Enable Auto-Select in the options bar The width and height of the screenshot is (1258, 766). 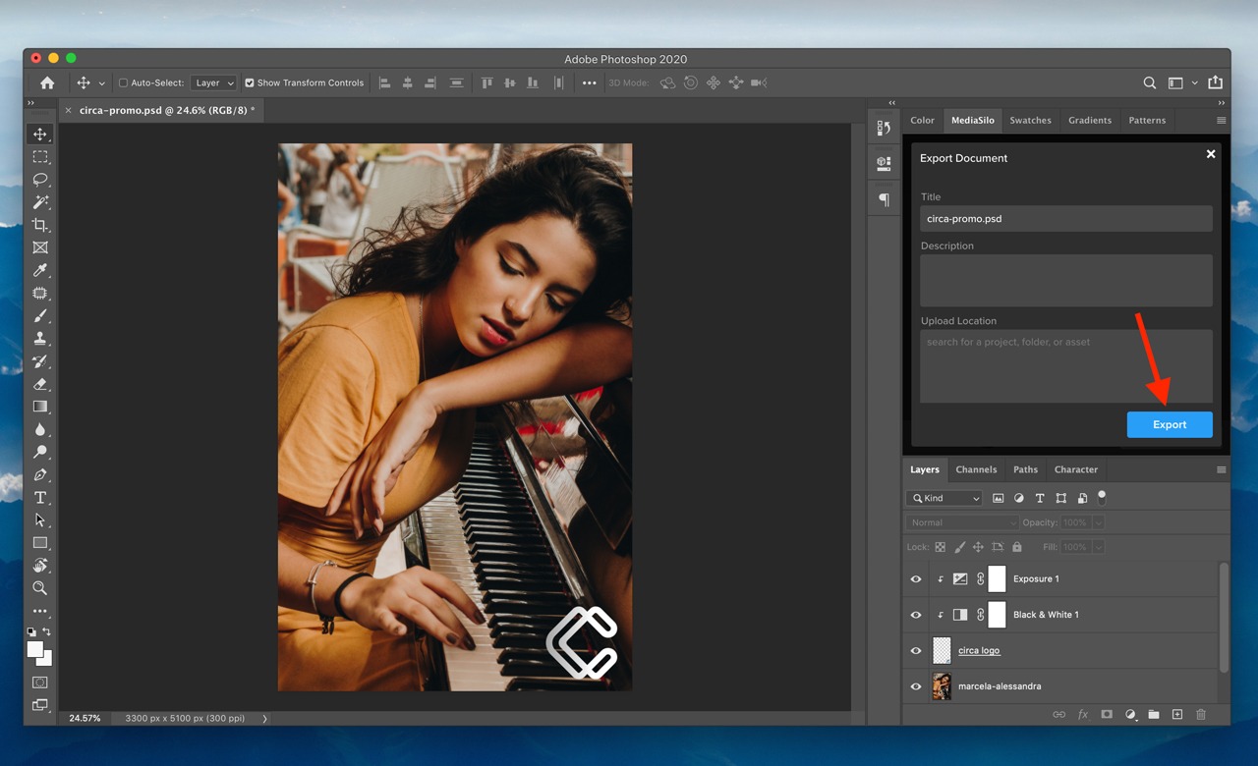click(x=124, y=82)
